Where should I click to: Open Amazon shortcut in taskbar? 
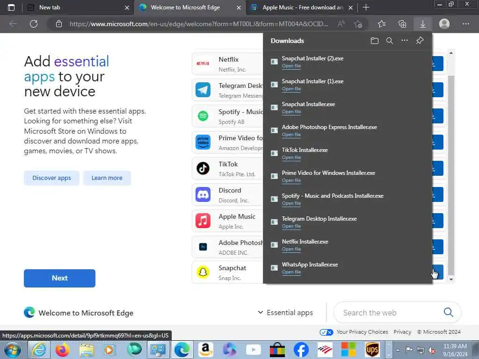click(205, 350)
